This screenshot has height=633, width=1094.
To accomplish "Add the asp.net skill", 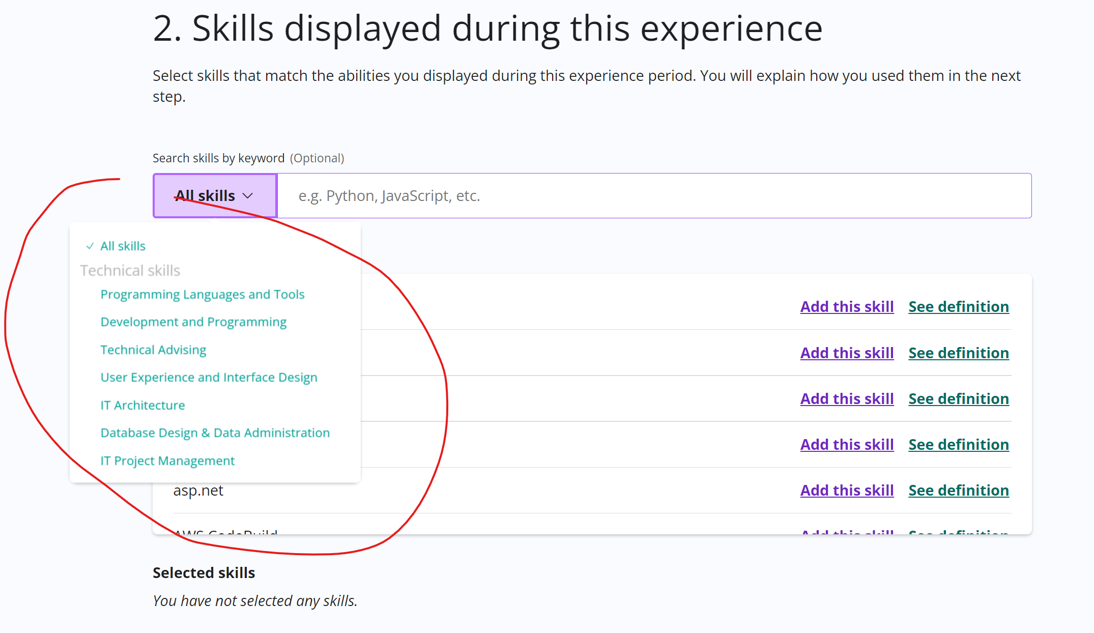I will 846,490.
